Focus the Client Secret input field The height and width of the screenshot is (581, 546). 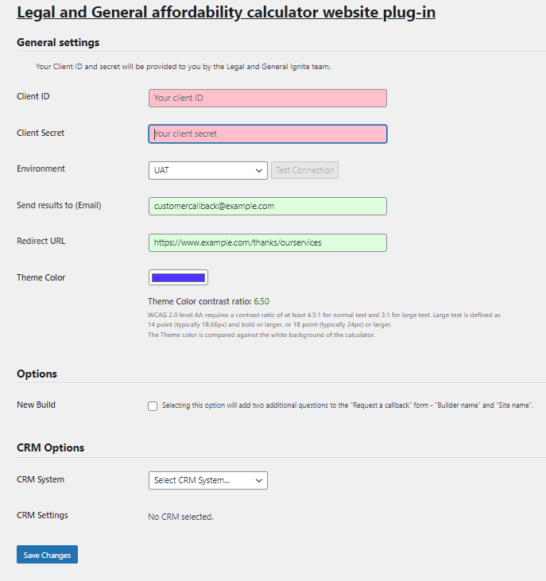[x=268, y=134]
